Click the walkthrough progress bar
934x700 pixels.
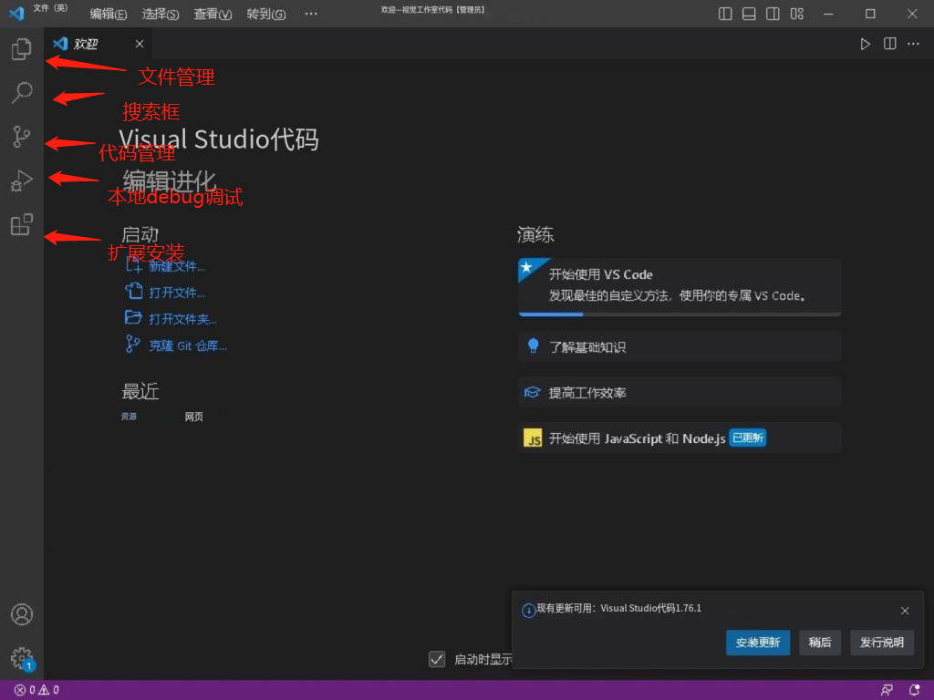[680, 314]
